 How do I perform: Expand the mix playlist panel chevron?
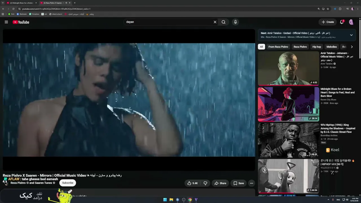click(351, 35)
